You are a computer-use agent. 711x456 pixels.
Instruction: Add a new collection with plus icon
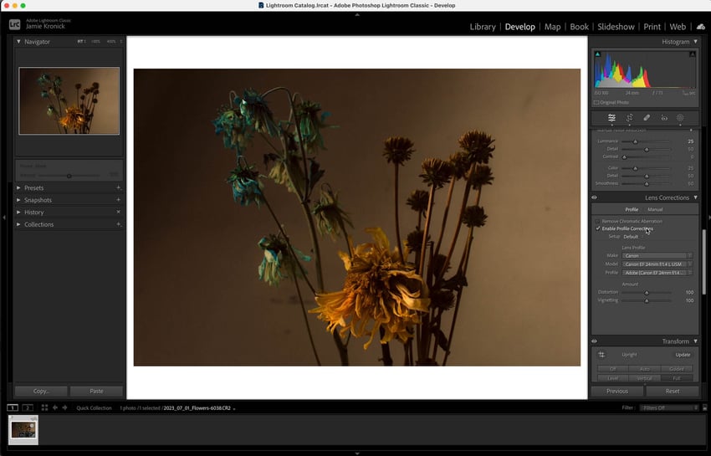(118, 224)
